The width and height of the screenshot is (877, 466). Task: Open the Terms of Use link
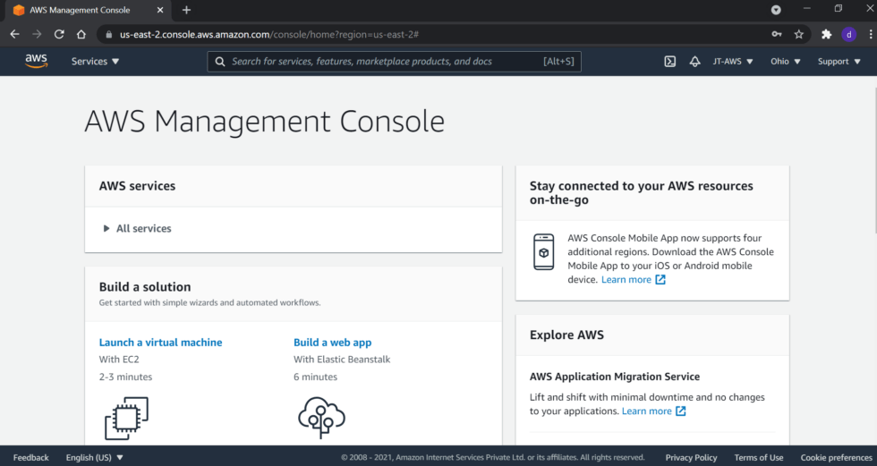click(x=759, y=457)
